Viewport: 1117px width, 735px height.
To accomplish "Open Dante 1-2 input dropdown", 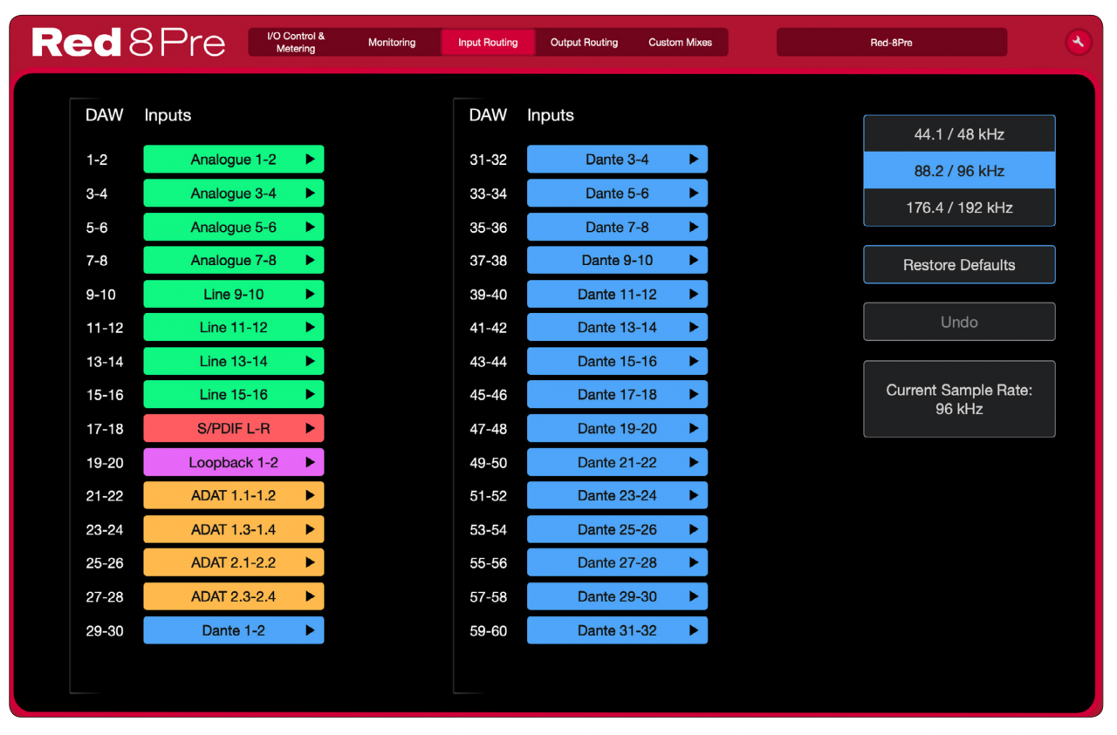I will click(234, 630).
